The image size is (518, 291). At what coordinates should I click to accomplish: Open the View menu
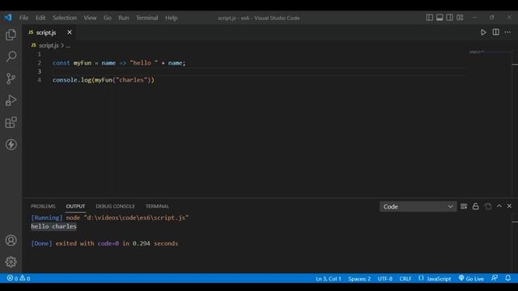pyautogui.click(x=90, y=18)
